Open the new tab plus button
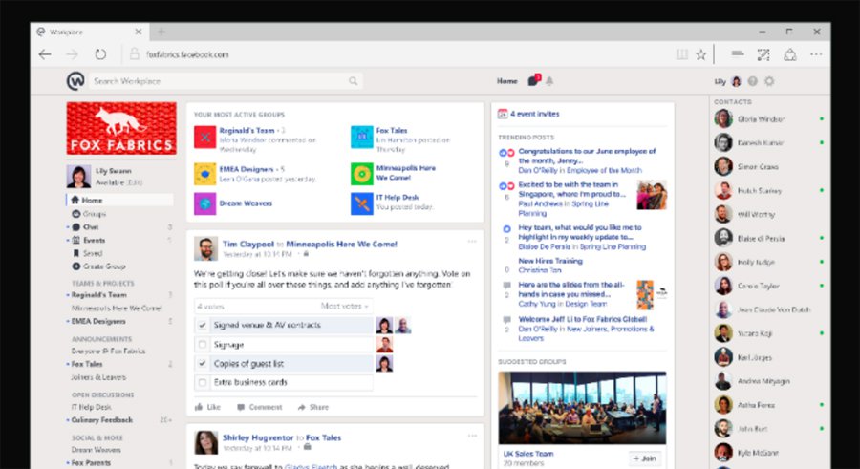The image size is (860, 469). pyautogui.click(x=161, y=32)
